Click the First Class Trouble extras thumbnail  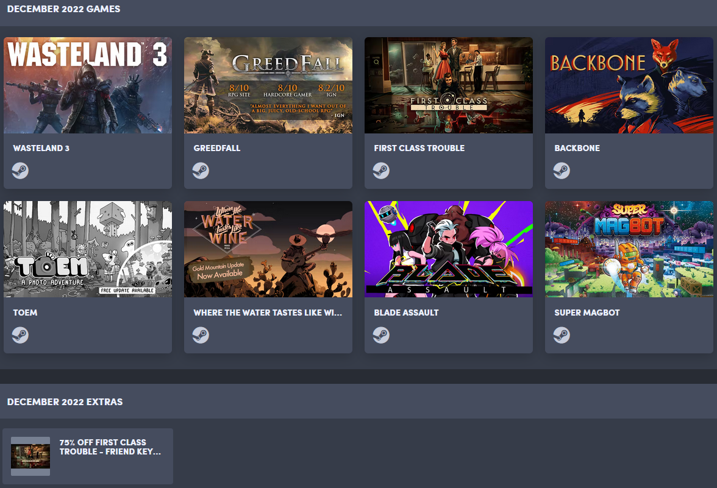coord(30,456)
